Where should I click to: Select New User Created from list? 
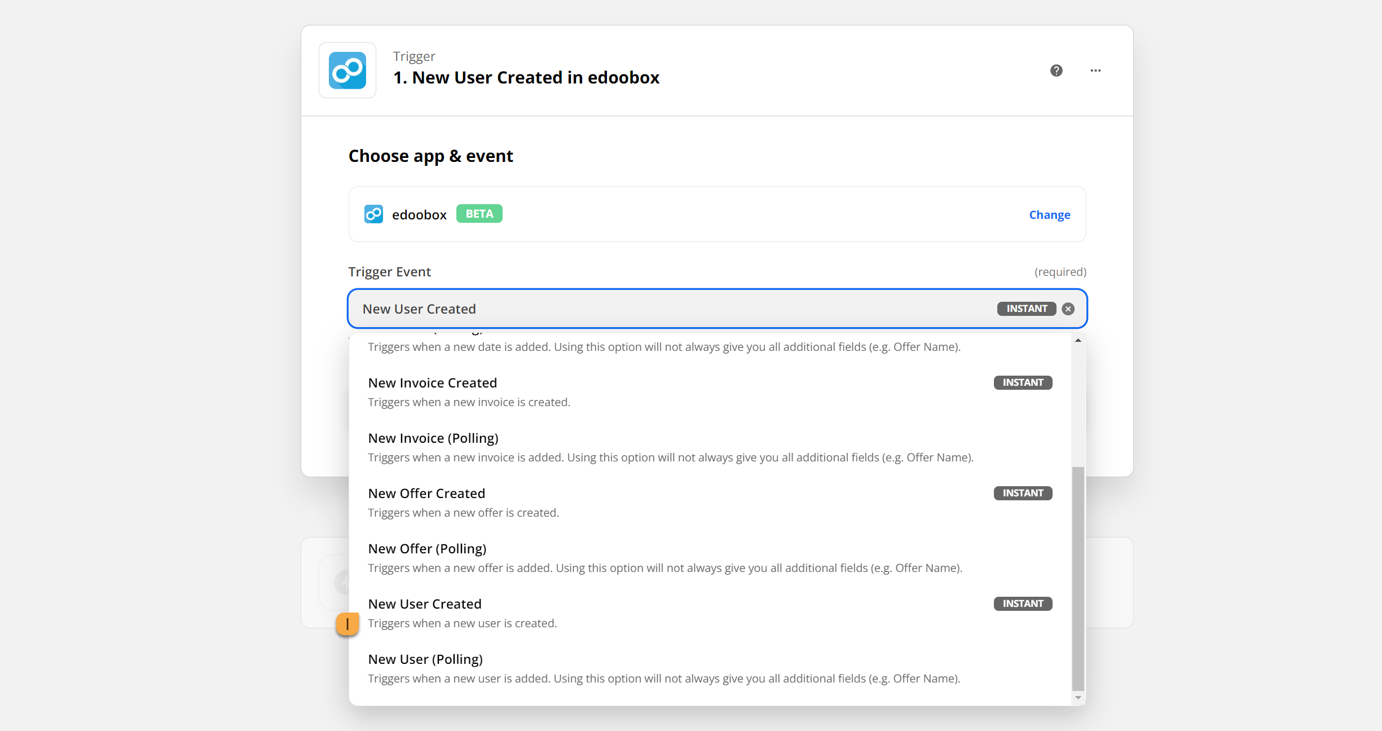(x=424, y=604)
